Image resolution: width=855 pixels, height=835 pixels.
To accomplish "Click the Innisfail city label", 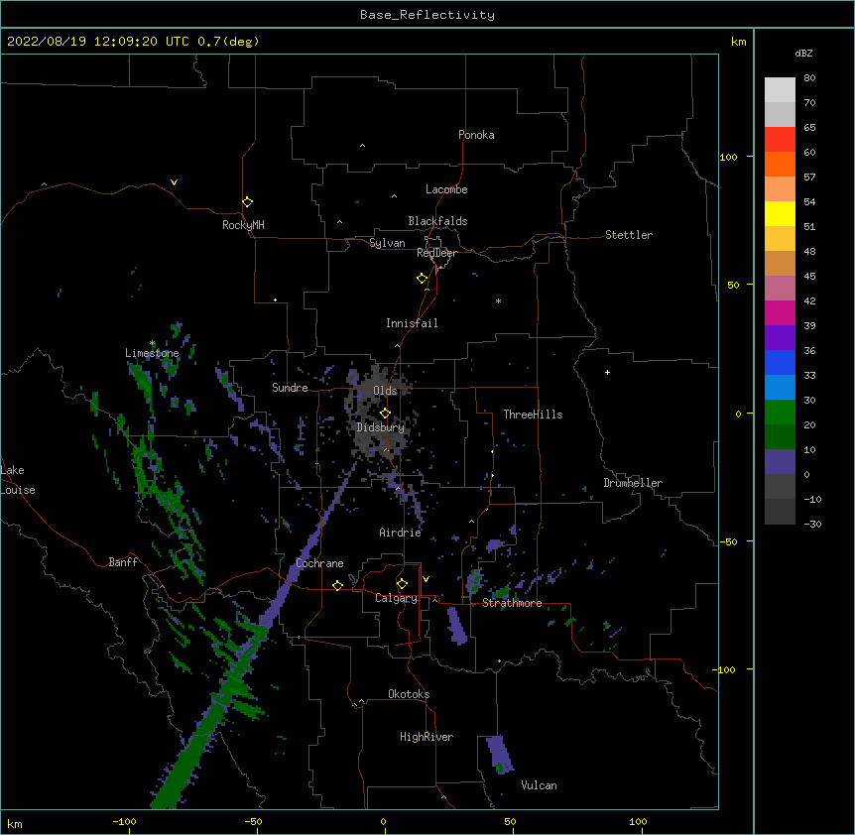I will 412,323.
